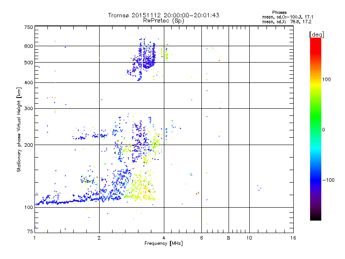
Task: Click y-axis tick label '500'
Action: 28,63
